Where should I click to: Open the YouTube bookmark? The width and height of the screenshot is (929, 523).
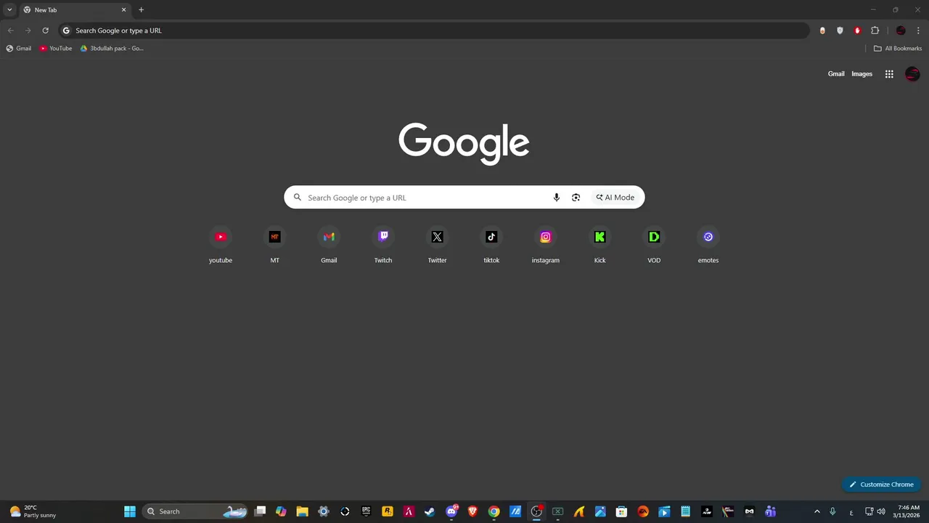click(x=56, y=49)
